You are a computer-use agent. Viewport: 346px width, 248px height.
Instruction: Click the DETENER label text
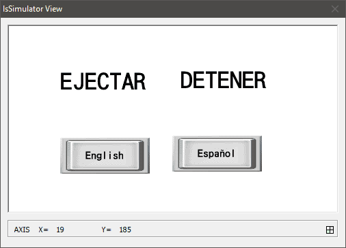223,80
